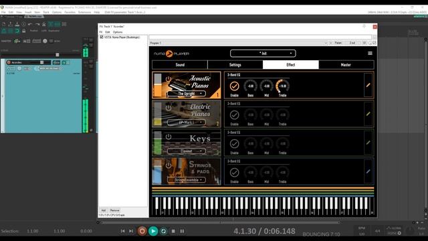Click Treble knob of Electric Pianos EQ

[282, 115]
